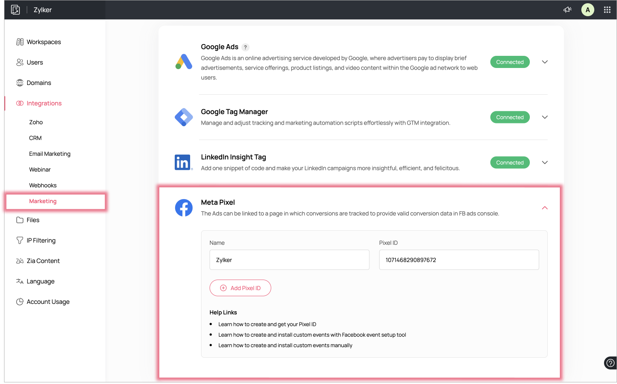Open the apps grid launcher

pyautogui.click(x=607, y=10)
